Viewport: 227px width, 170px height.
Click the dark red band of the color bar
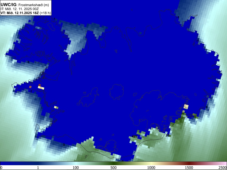tap(189, 164)
